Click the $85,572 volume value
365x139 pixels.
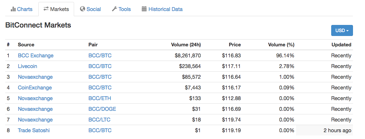click(x=191, y=77)
